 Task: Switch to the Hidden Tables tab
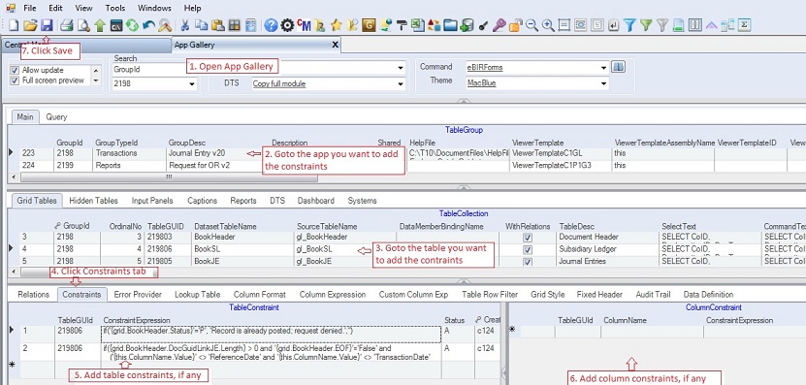[93, 201]
